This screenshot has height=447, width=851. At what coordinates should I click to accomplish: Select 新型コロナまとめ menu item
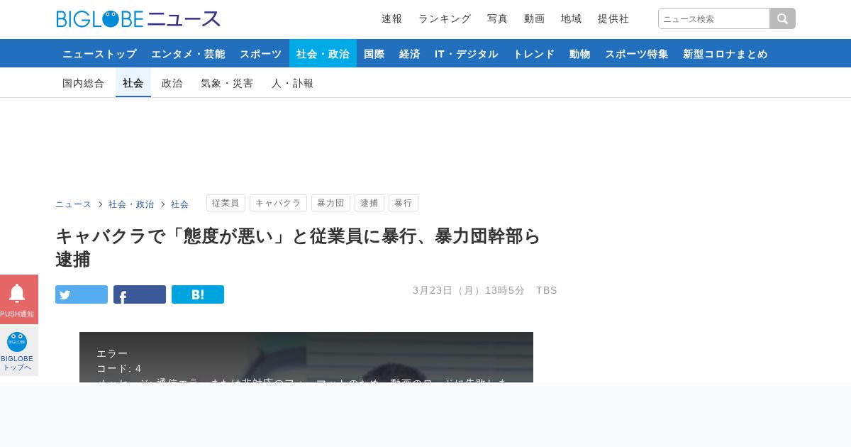point(725,53)
